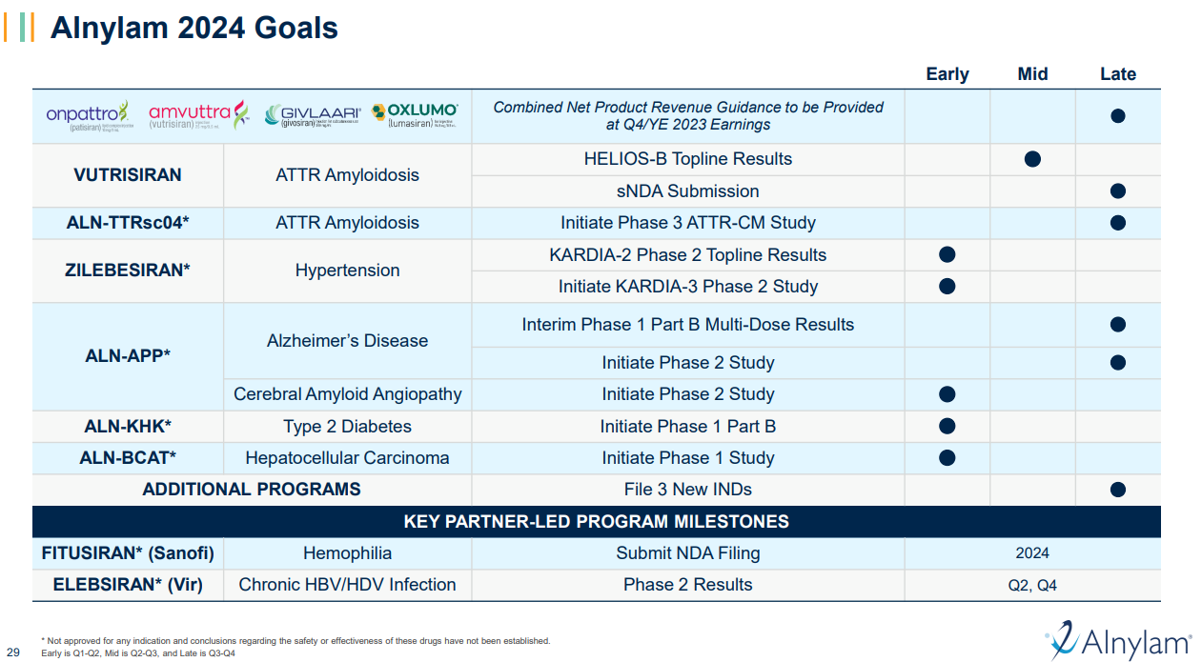1202x662 pixels.
Task: Click the Givlaari product logo
Action: [313, 116]
